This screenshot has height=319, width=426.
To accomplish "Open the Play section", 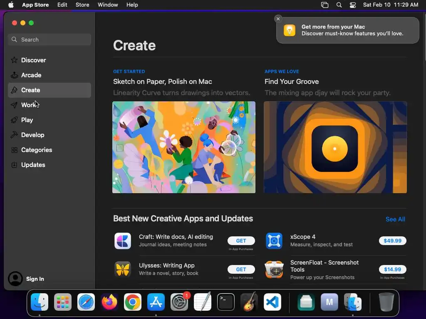I will click(50, 120).
